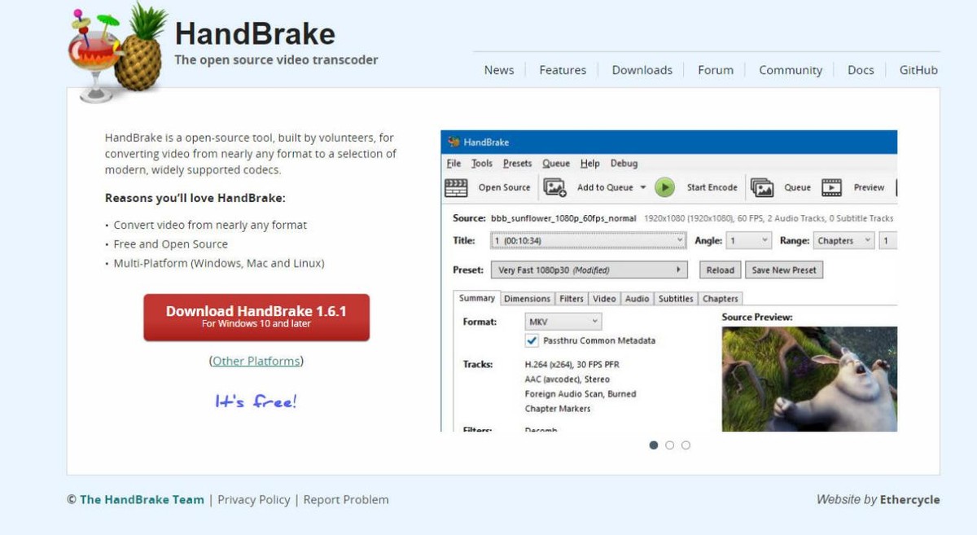
Task: Click the Preview film frame icon
Action: (831, 187)
